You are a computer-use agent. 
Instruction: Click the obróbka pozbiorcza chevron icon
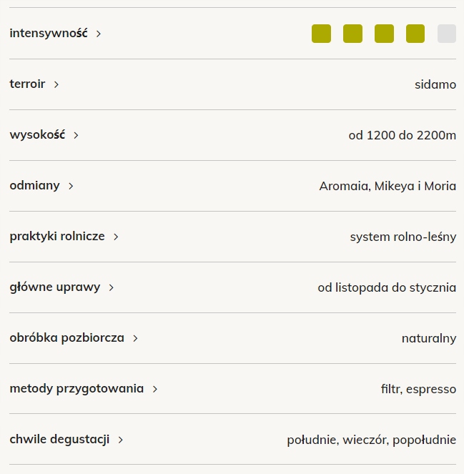click(135, 338)
